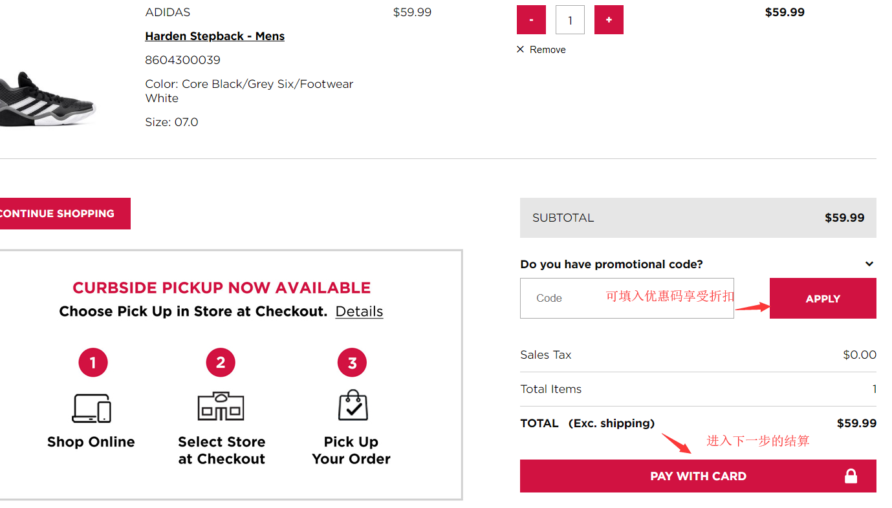Remove the Harden Stepback item
The image size is (892, 508).
(547, 50)
